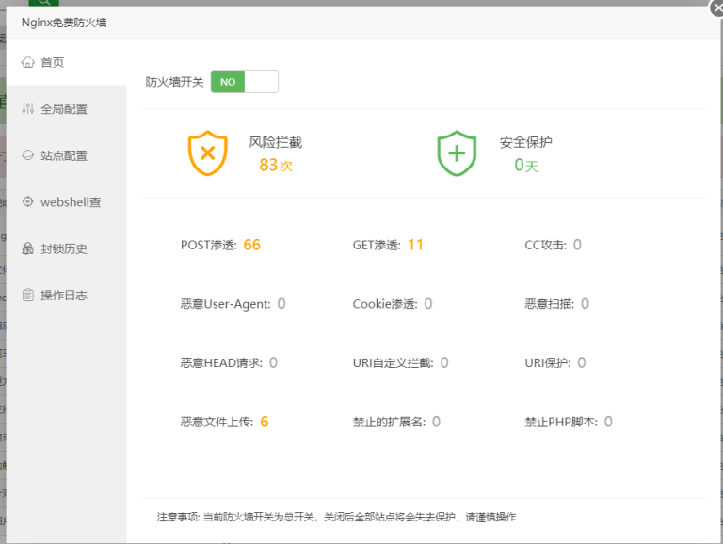Click the 恶意文件上传 count of 6
This screenshot has width=723, height=544.
tap(265, 422)
